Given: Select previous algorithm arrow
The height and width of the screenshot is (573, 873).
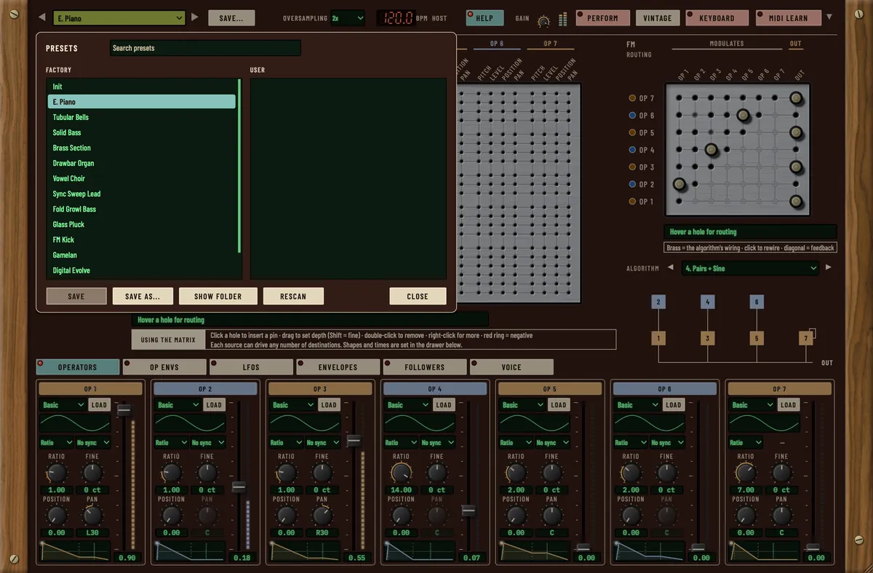Looking at the screenshot, I should [x=671, y=268].
